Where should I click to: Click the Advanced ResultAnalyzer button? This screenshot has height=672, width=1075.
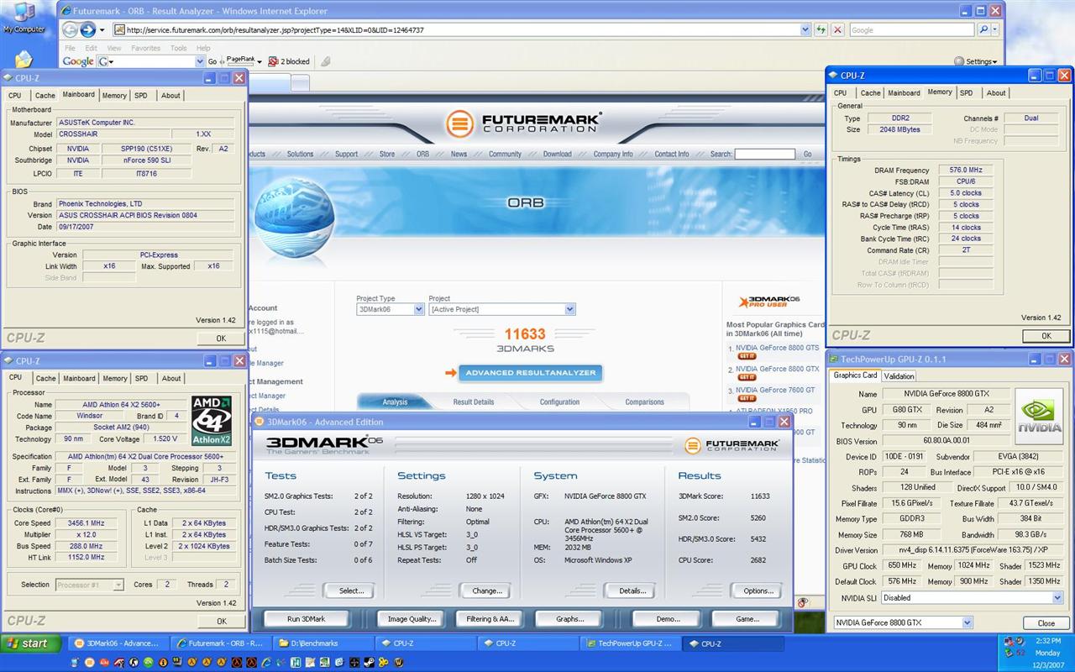(530, 373)
